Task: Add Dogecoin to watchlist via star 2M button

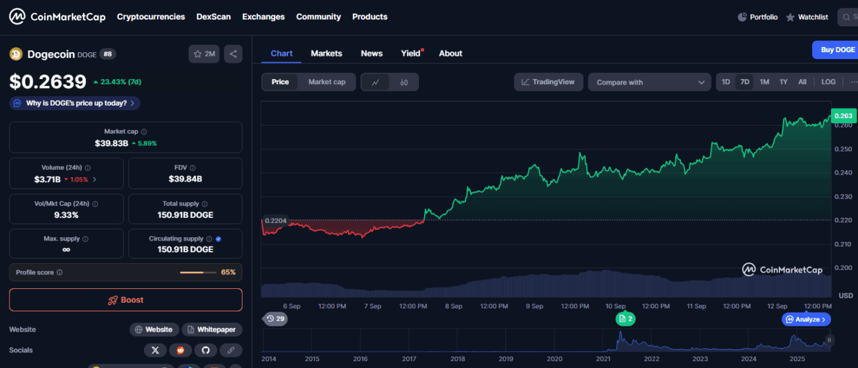Action: [204, 54]
